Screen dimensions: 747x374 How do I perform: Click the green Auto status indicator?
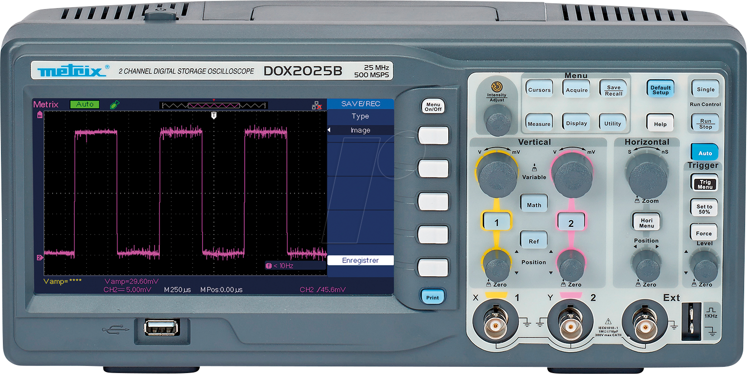85,104
